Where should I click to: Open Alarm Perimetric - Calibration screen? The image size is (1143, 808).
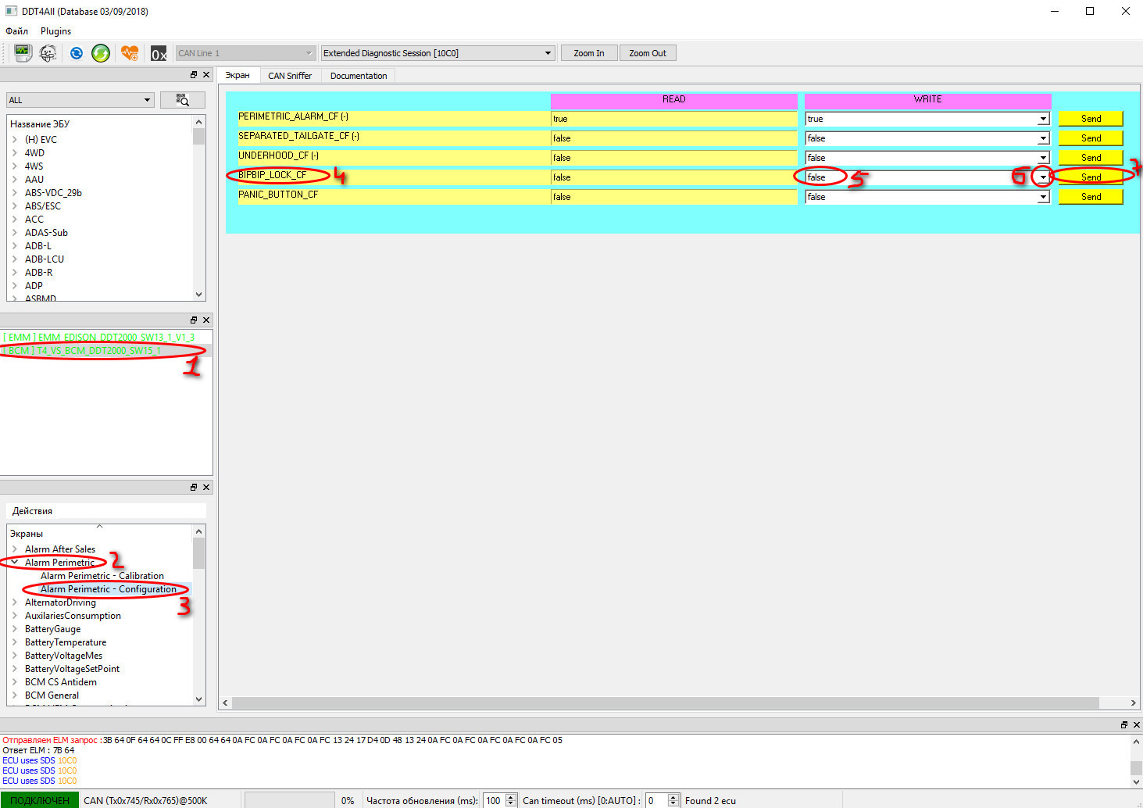click(x=102, y=576)
